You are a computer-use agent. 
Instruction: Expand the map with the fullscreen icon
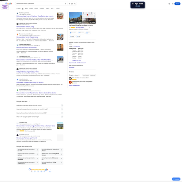pos(94,13)
